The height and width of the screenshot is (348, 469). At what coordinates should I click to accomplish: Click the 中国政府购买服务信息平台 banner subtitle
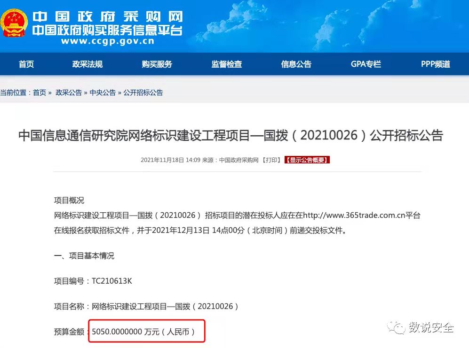click(107, 30)
